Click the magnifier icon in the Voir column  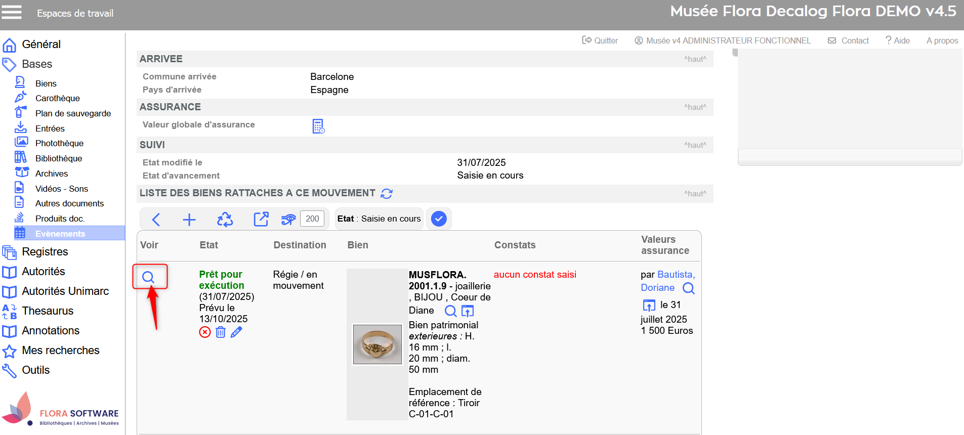coord(148,277)
